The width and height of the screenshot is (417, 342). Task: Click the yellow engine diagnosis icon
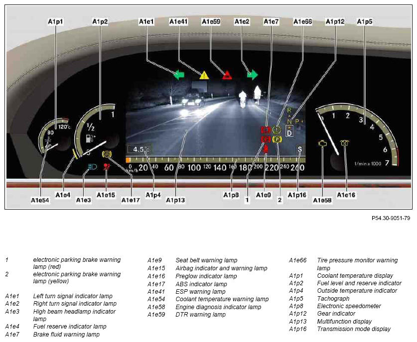point(322,144)
